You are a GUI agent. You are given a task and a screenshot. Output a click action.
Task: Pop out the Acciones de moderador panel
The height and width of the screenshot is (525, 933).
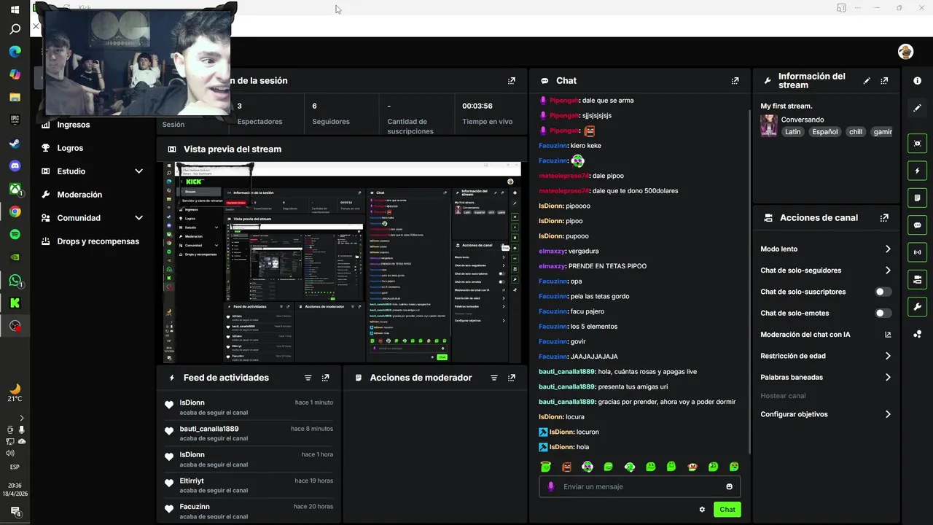point(512,378)
